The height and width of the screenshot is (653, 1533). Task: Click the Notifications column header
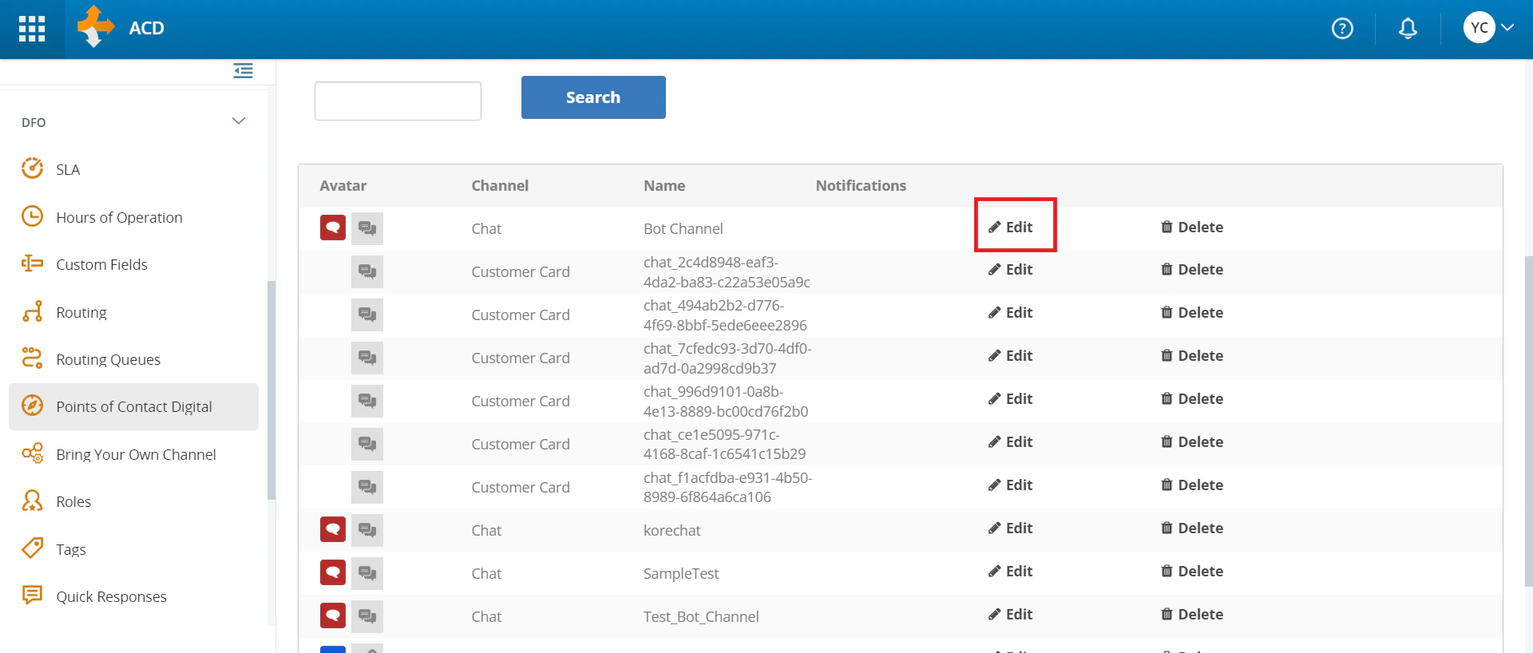[861, 185]
